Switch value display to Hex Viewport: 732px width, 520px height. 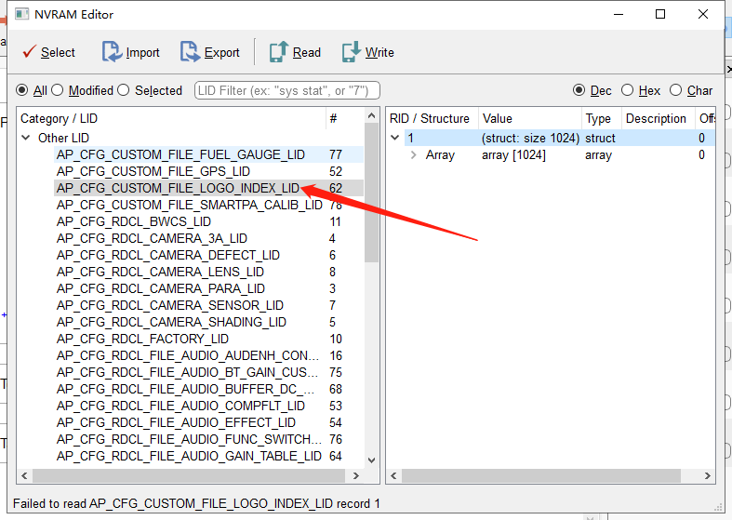tap(628, 90)
